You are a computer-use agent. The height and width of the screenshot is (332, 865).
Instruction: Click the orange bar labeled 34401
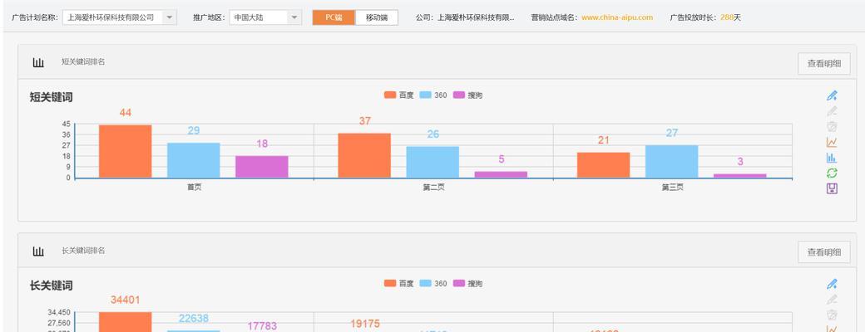click(x=126, y=322)
